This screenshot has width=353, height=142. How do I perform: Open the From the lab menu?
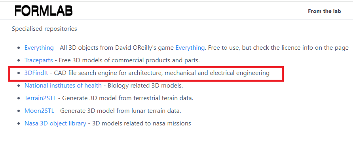(x=325, y=11)
